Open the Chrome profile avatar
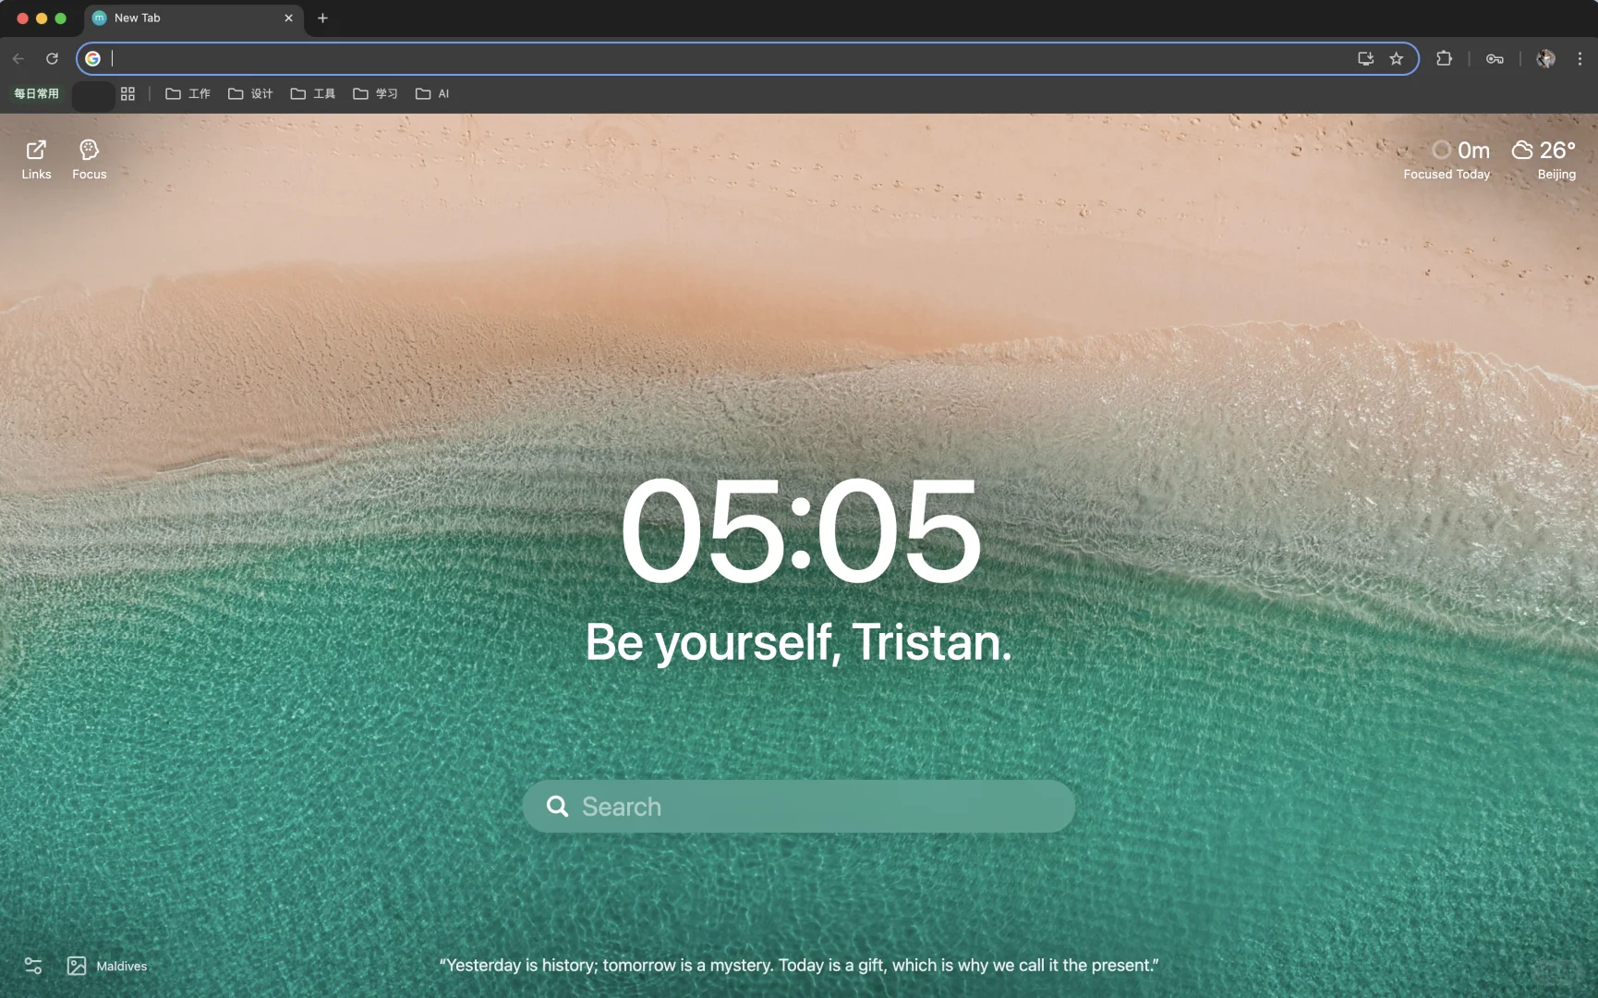This screenshot has height=998, width=1598. [1545, 58]
